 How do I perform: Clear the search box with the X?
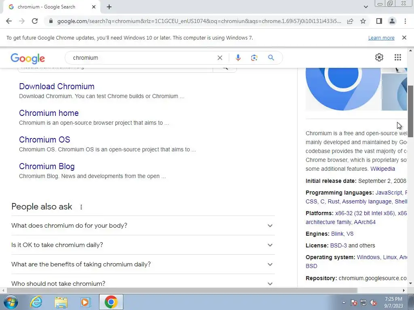[x=220, y=58]
